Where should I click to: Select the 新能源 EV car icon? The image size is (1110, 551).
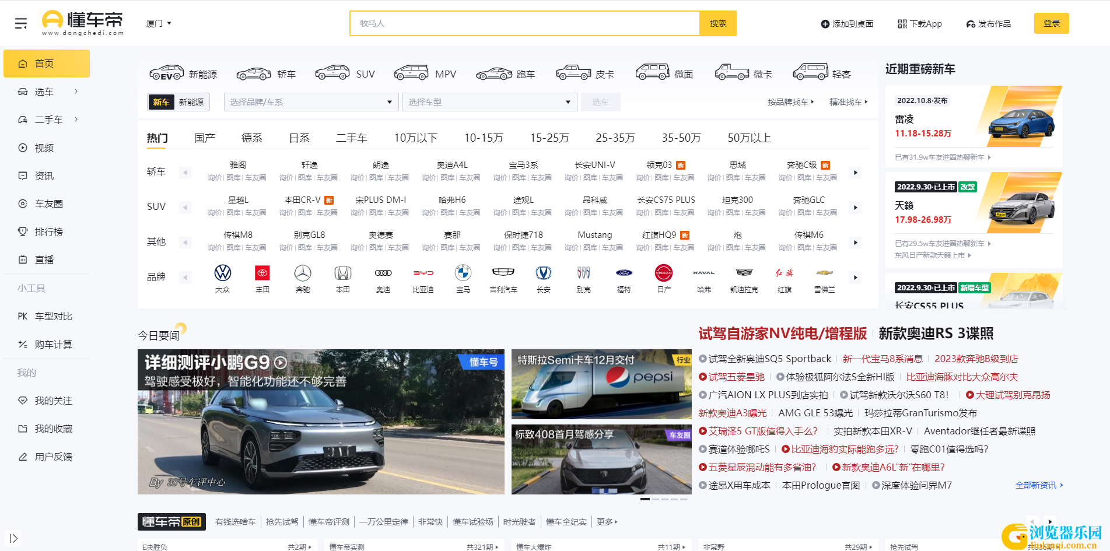167,73
